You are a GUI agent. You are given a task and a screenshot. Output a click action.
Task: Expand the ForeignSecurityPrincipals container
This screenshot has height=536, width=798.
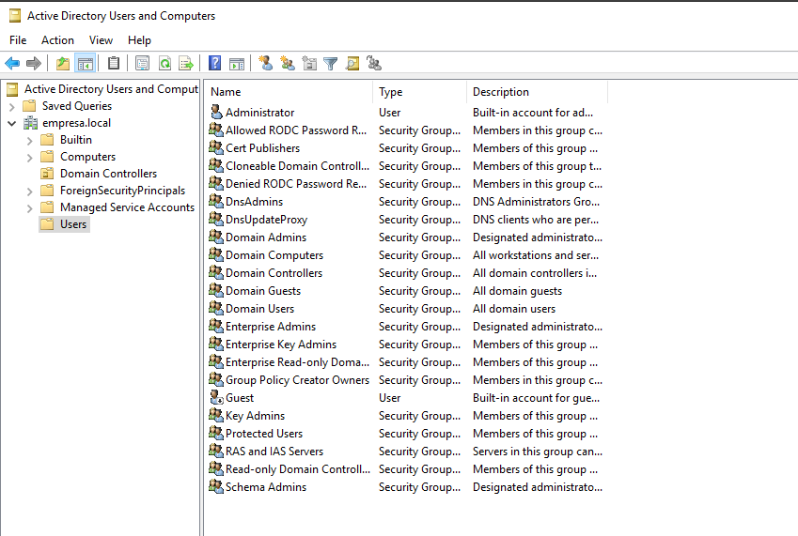29,191
